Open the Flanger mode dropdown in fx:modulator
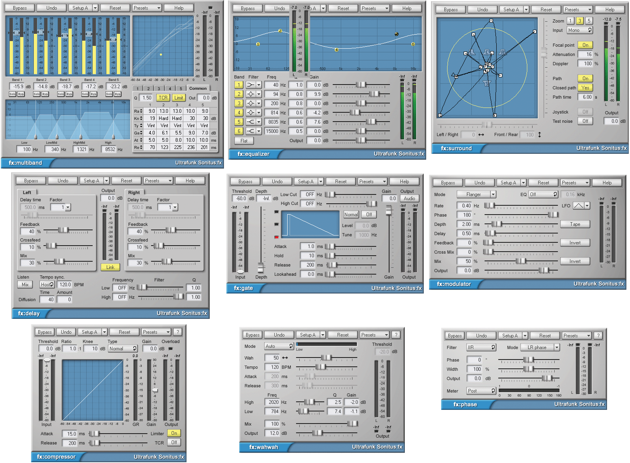The height and width of the screenshot is (463, 630). point(476,194)
